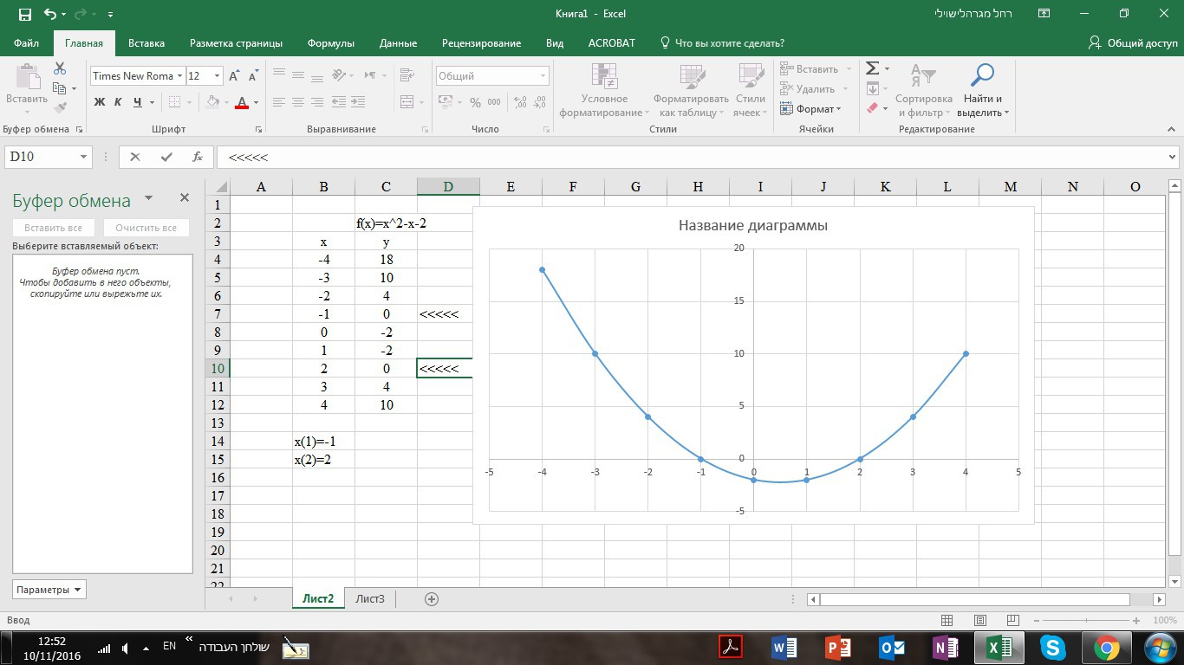This screenshot has width=1184, height=665.
Task: Click the Save icon in title bar
Action: (x=24, y=15)
